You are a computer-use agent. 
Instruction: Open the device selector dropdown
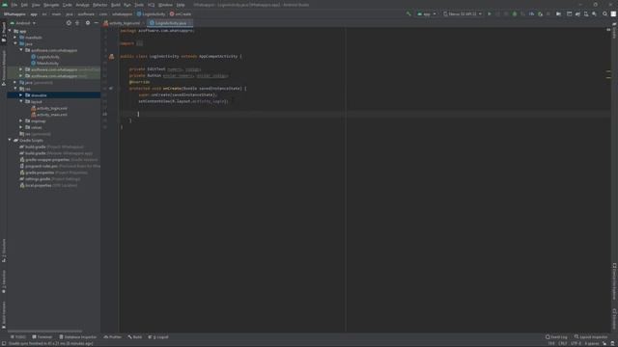(463, 13)
